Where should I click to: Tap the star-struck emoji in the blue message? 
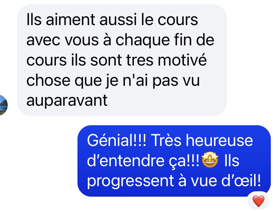210,160
